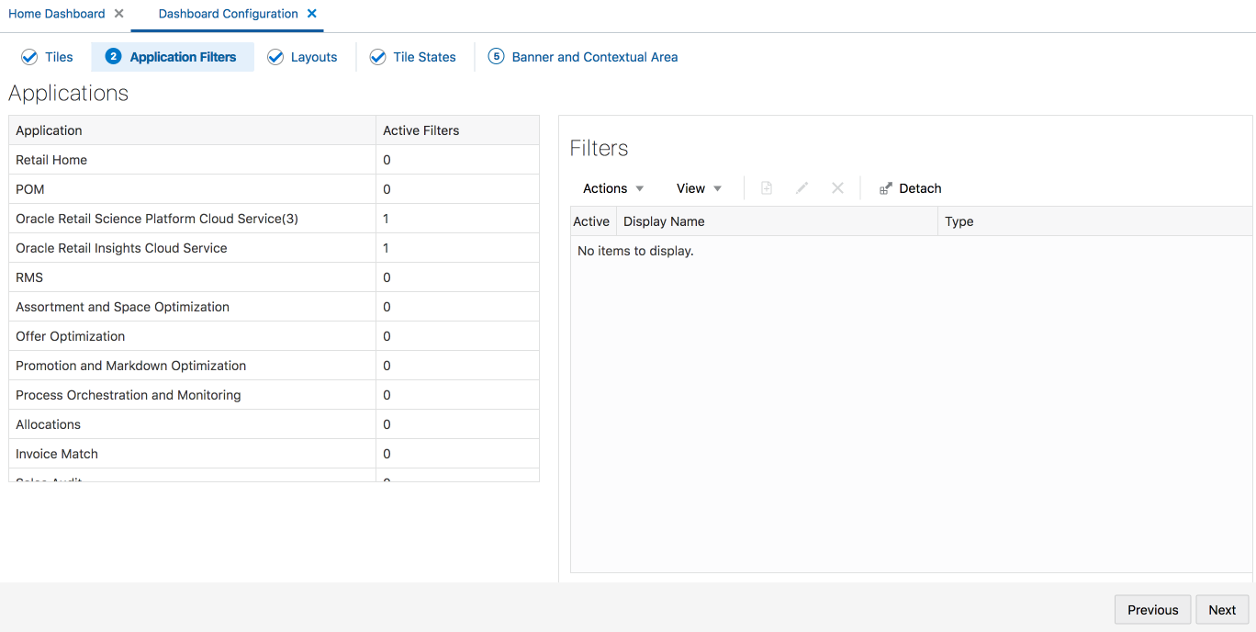
Task: Click the Previous button
Action: pyautogui.click(x=1152, y=609)
